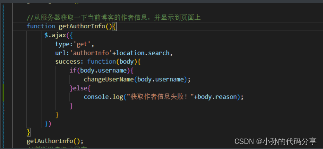Click the if keyword before body.username
The height and width of the screenshot is (149, 323).
click(x=73, y=70)
